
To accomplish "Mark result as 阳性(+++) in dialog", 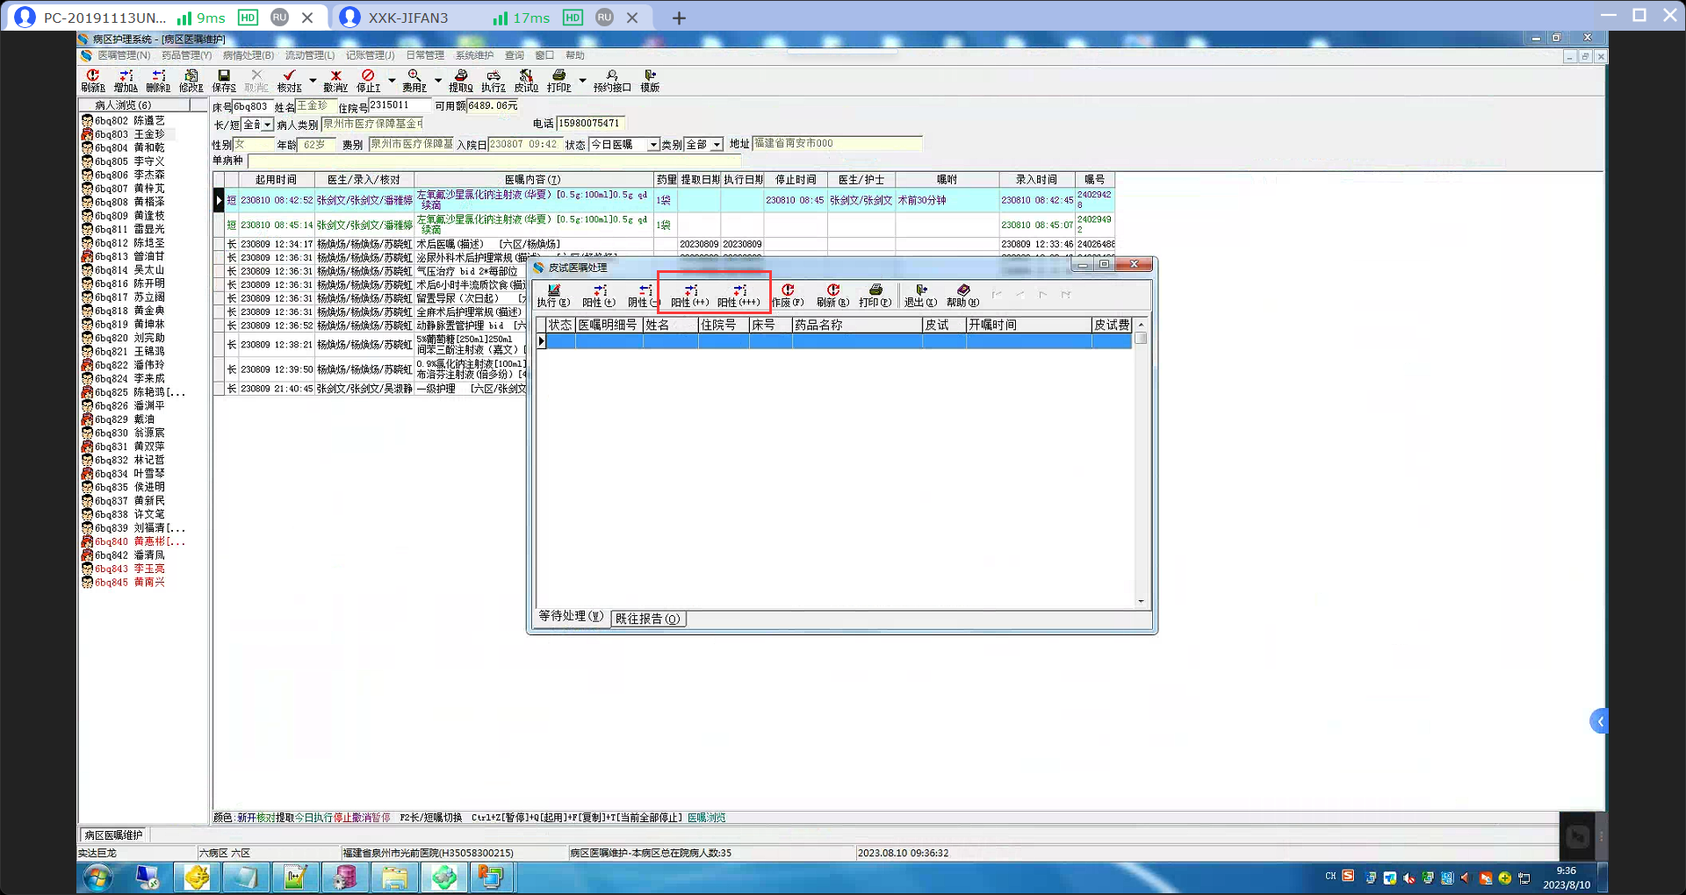I will pyautogui.click(x=739, y=296).
